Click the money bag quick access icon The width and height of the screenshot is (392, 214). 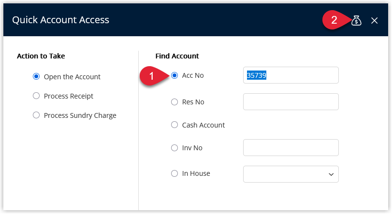coord(356,20)
